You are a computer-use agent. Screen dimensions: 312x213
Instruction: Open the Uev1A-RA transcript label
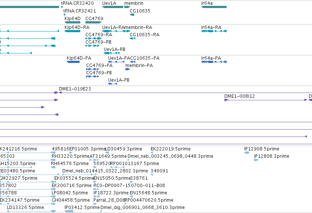(x=113, y=27)
